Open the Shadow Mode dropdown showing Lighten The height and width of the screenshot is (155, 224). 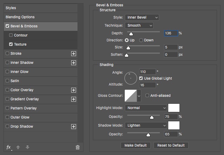[x=146, y=126]
